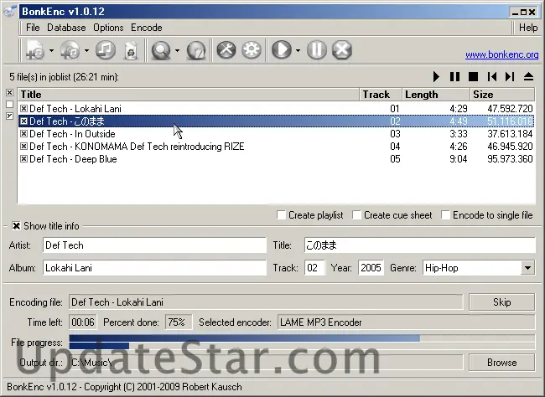Uncheck Def Tech - Lokahi Lani track
This screenshot has height=397, width=545.
tap(23, 109)
